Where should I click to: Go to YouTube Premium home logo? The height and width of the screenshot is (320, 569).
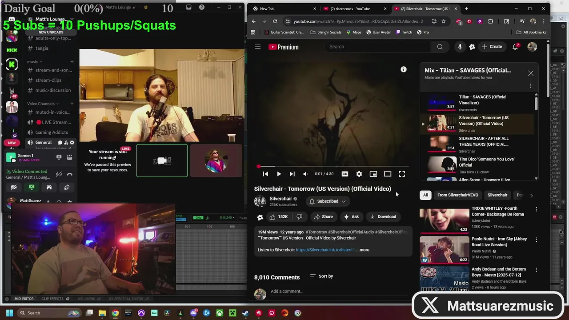pyautogui.click(x=284, y=47)
